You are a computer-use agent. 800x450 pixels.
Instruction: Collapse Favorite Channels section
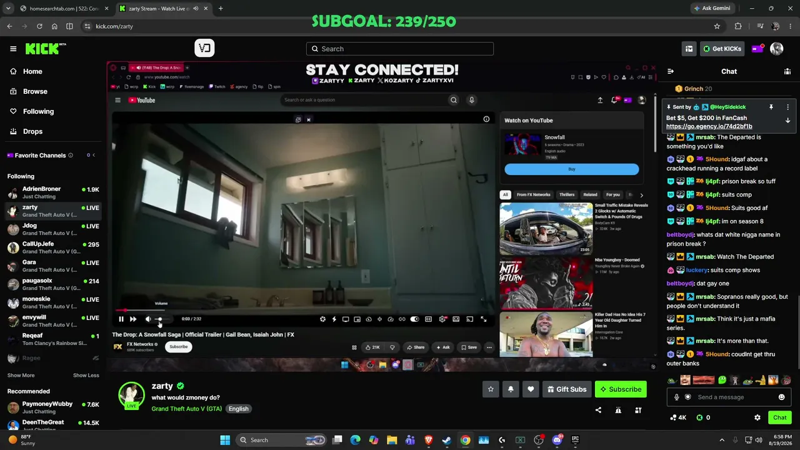click(94, 155)
